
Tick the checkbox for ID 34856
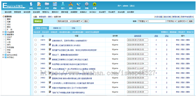[35, 92]
